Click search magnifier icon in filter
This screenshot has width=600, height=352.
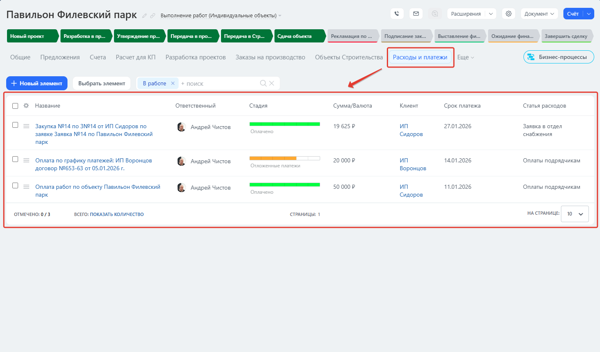pos(263,83)
